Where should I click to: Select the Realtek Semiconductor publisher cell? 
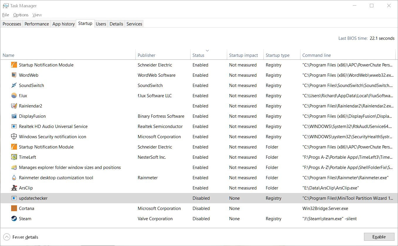point(160,127)
